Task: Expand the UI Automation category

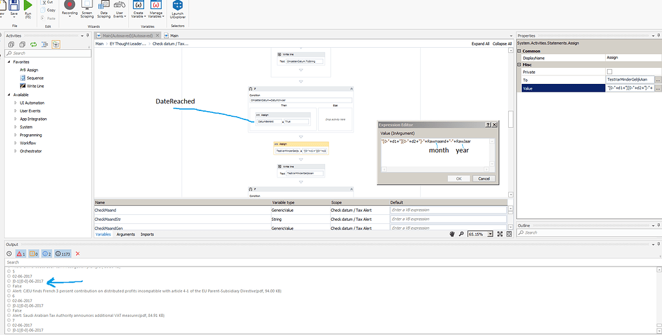Action: click(16, 103)
